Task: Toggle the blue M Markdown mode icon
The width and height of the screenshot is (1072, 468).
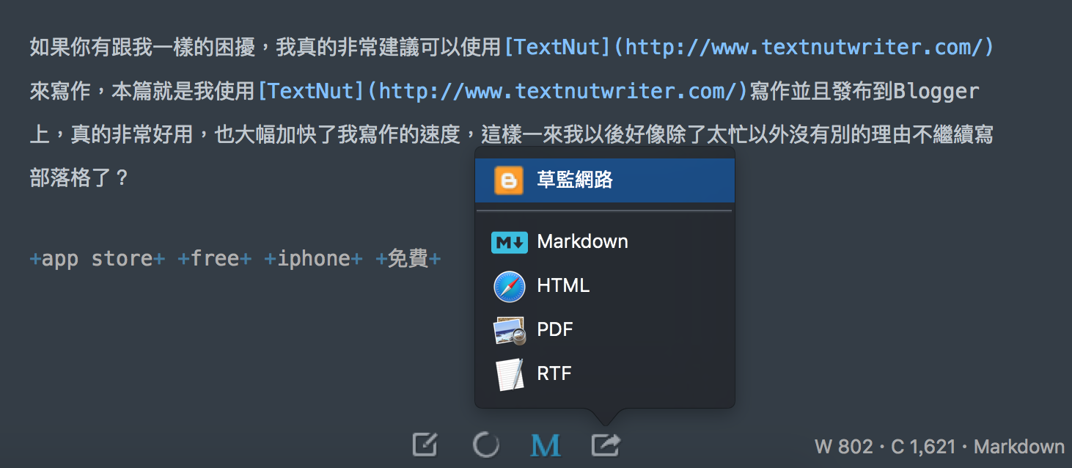Action: click(x=546, y=445)
